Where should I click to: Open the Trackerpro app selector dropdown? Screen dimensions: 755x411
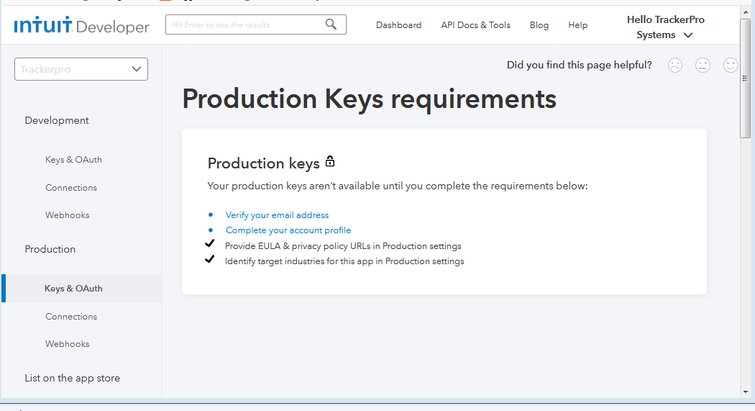coord(81,69)
